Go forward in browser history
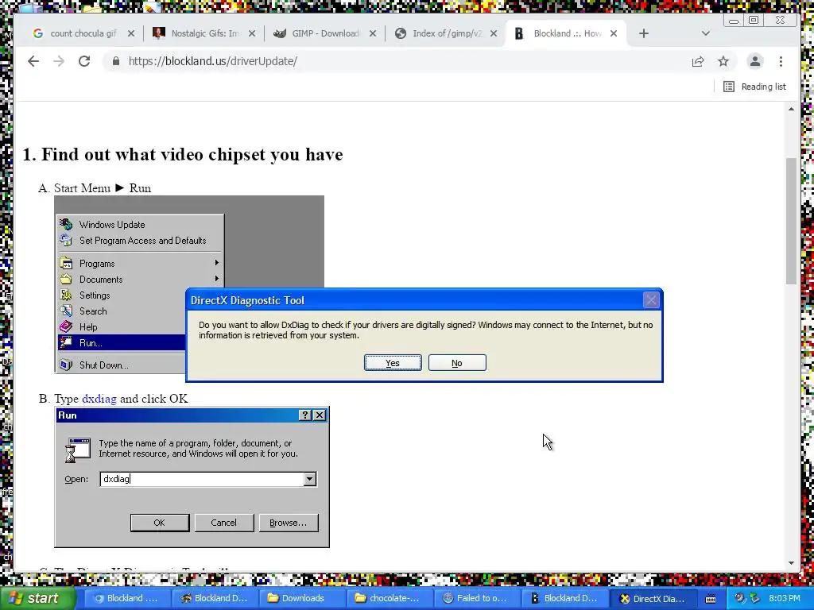The height and width of the screenshot is (610, 814). click(59, 61)
